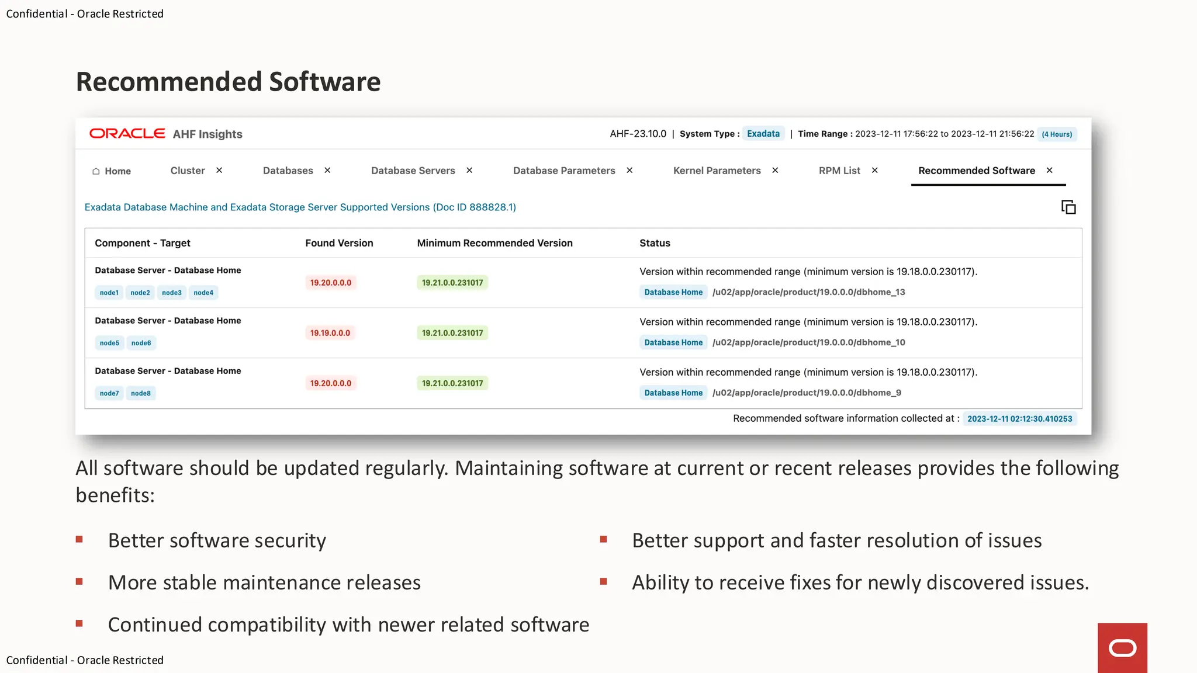
Task: Click found version 19.19.0.0 badge
Action: [330, 333]
